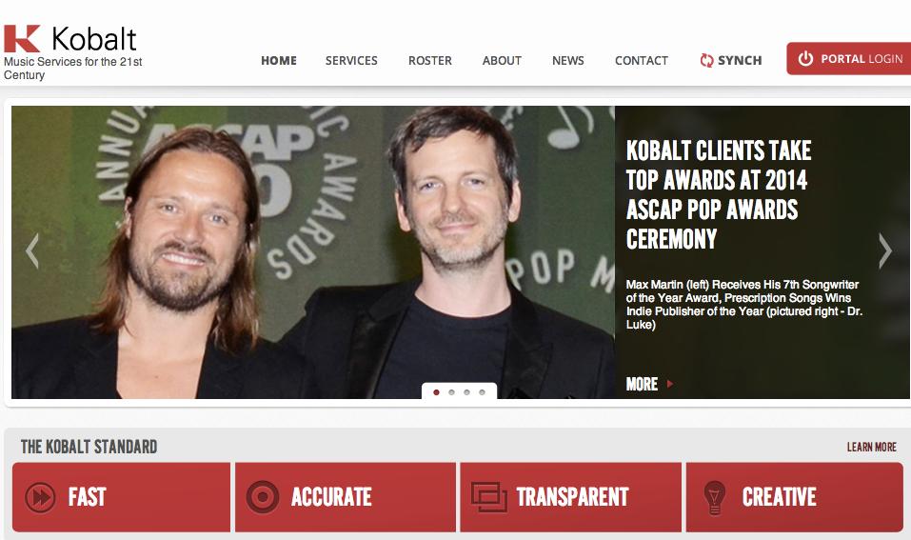This screenshot has height=540, width=911.
Task: Follow the Learn More link
Action: click(x=871, y=447)
